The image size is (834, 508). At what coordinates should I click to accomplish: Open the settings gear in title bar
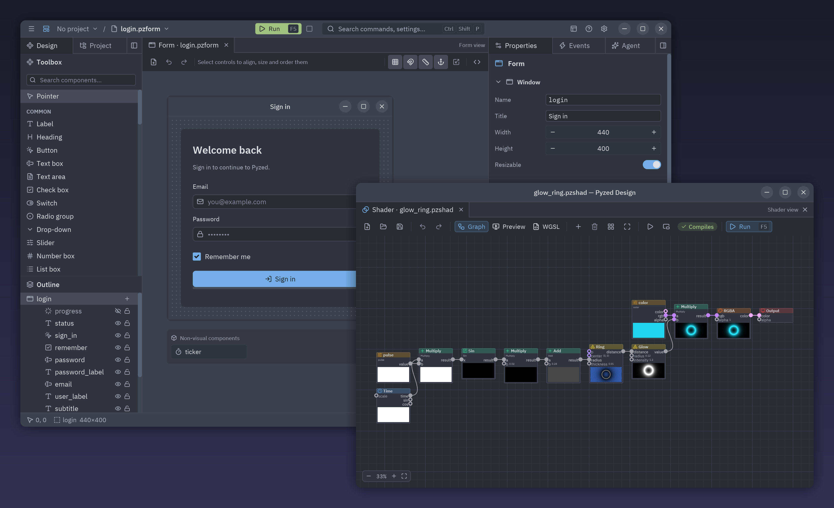click(x=604, y=29)
